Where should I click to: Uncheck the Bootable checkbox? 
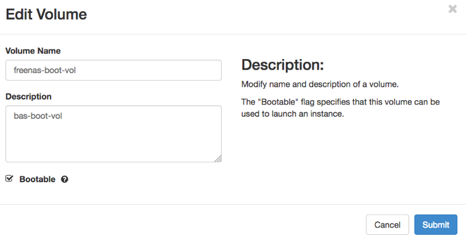(9, 178)
